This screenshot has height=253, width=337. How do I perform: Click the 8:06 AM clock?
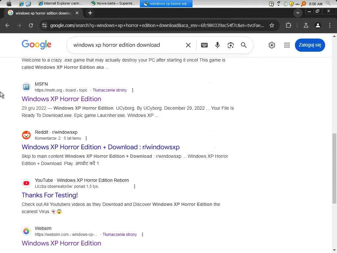pyautogui.click(x=316, y=4)
